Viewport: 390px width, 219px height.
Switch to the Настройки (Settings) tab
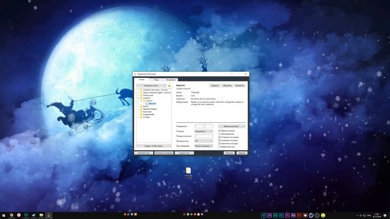(x=171, y=80)
